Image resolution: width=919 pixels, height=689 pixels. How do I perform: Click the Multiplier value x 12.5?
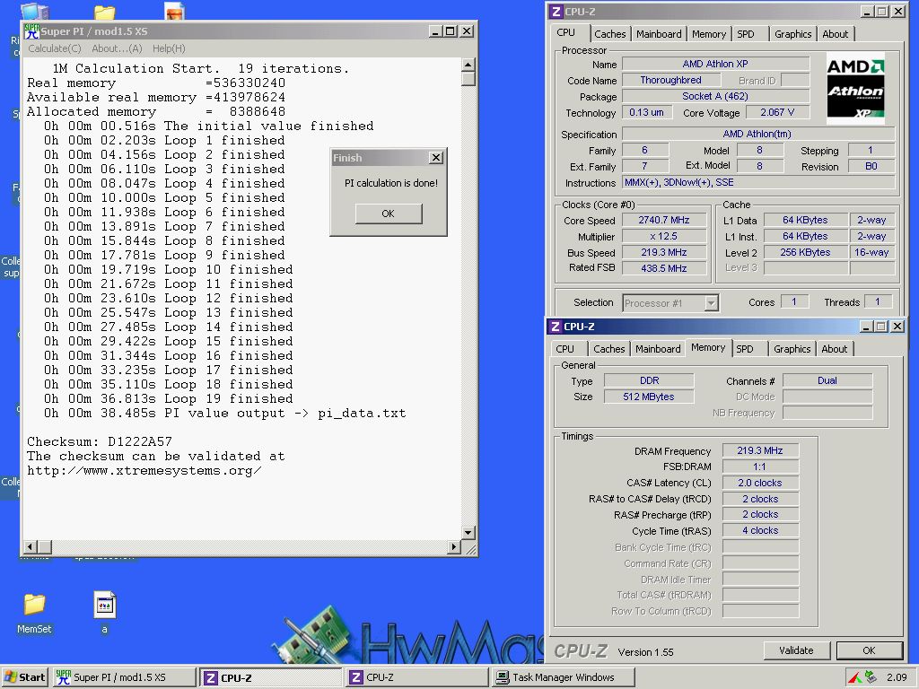663,236
